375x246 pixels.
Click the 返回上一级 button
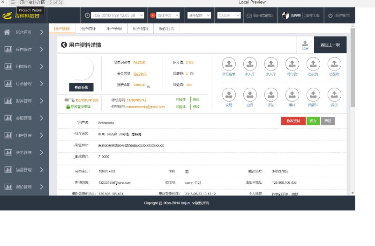330,44
